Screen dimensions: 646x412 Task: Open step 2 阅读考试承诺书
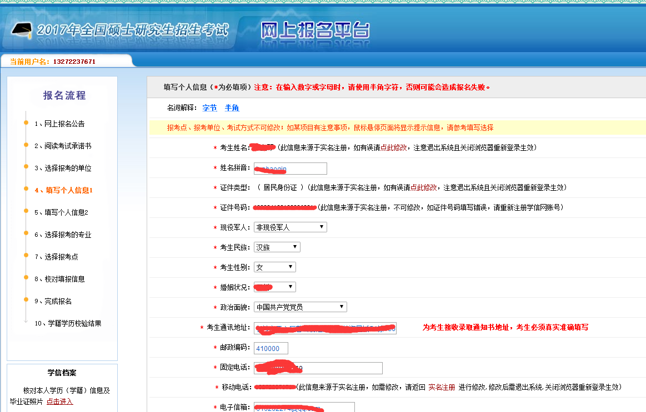[x=63, y=146]
